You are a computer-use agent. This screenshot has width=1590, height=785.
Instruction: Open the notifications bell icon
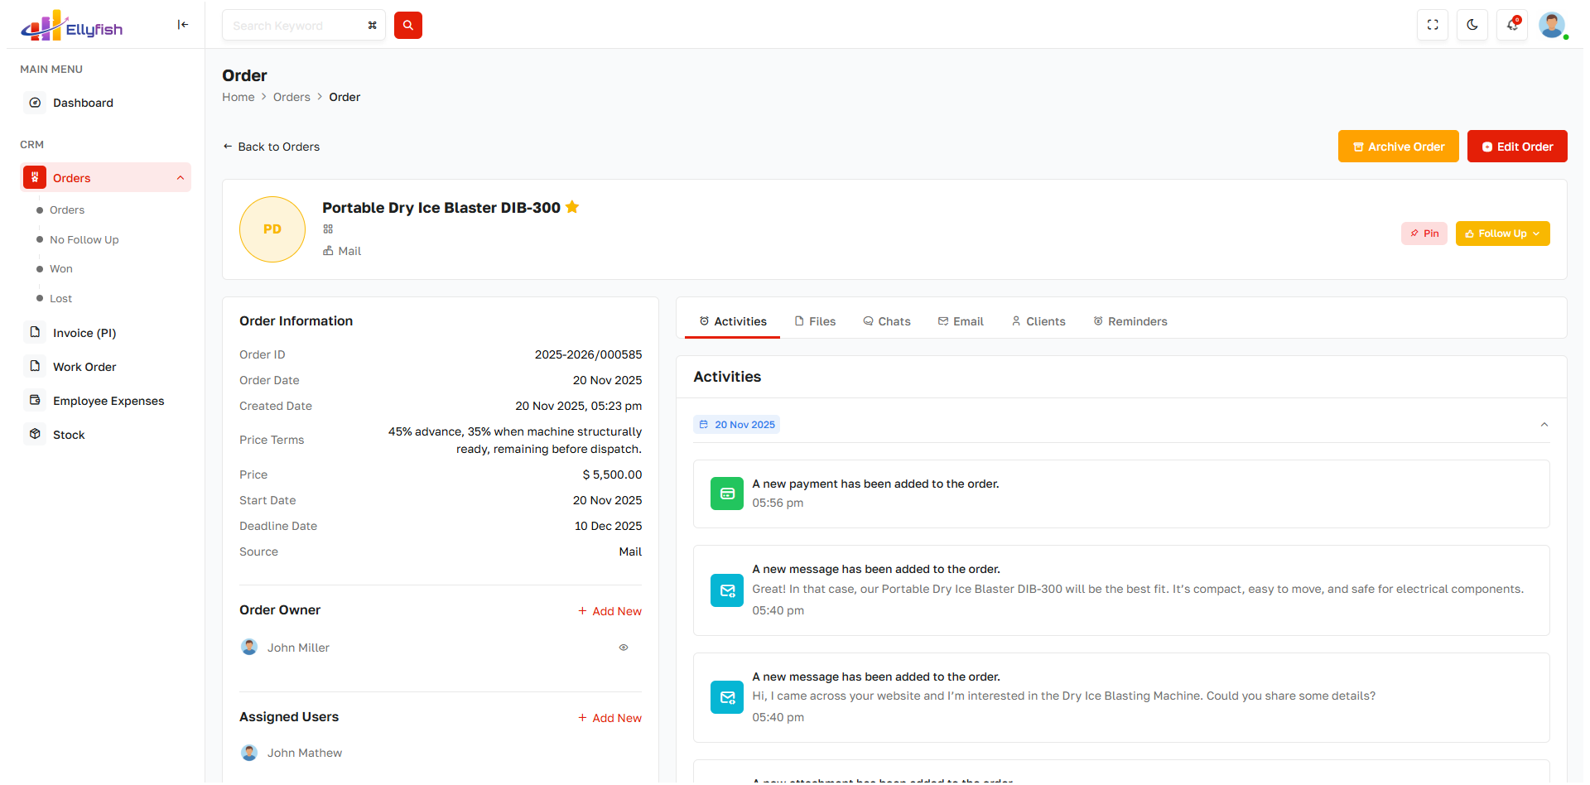[1512, 25]
